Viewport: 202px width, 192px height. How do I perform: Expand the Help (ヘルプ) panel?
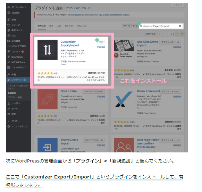click(177, 5)
